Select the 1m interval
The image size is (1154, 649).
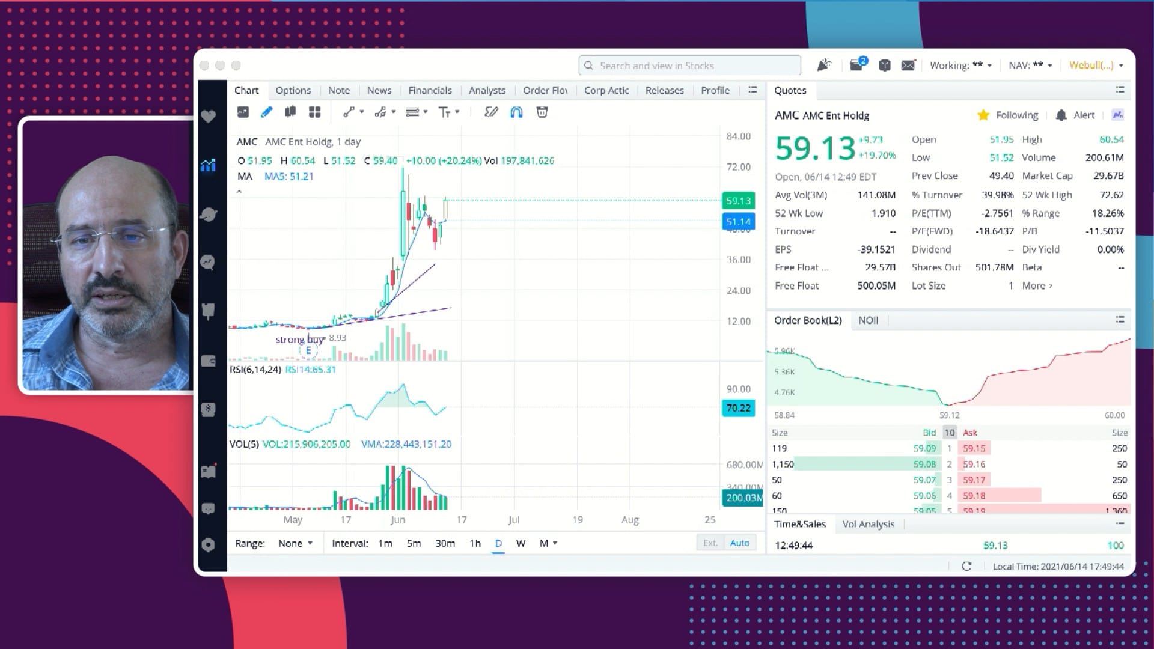(x=385, y=543)
